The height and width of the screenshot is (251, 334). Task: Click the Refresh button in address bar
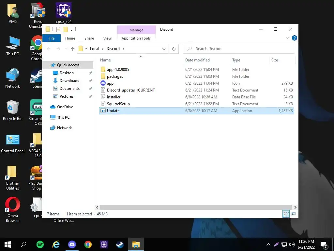coord(174,49)
